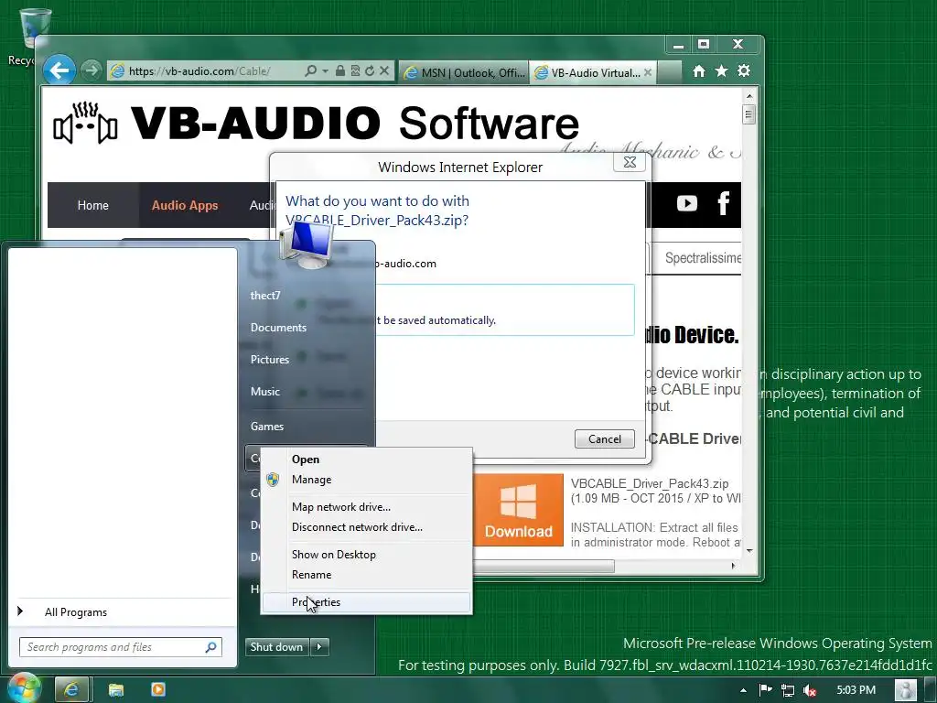This screenshot has height=703, width=937.
Task: Click Cancel in download dialog
Action: [604, 438]
